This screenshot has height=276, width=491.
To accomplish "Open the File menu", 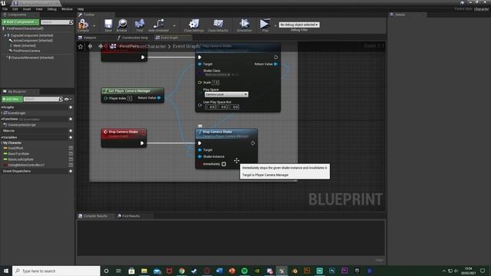I will [5, 9].
